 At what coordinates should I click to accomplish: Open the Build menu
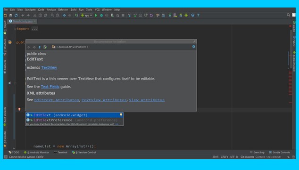point(74,9)
